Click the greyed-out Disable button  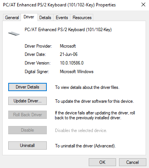coord(27,130)
